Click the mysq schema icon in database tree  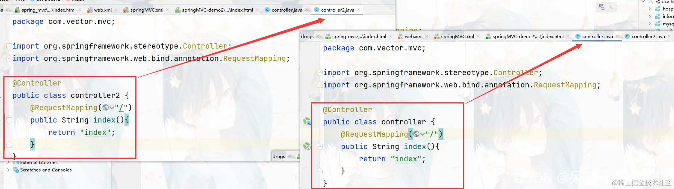click(x=658, y=24)
